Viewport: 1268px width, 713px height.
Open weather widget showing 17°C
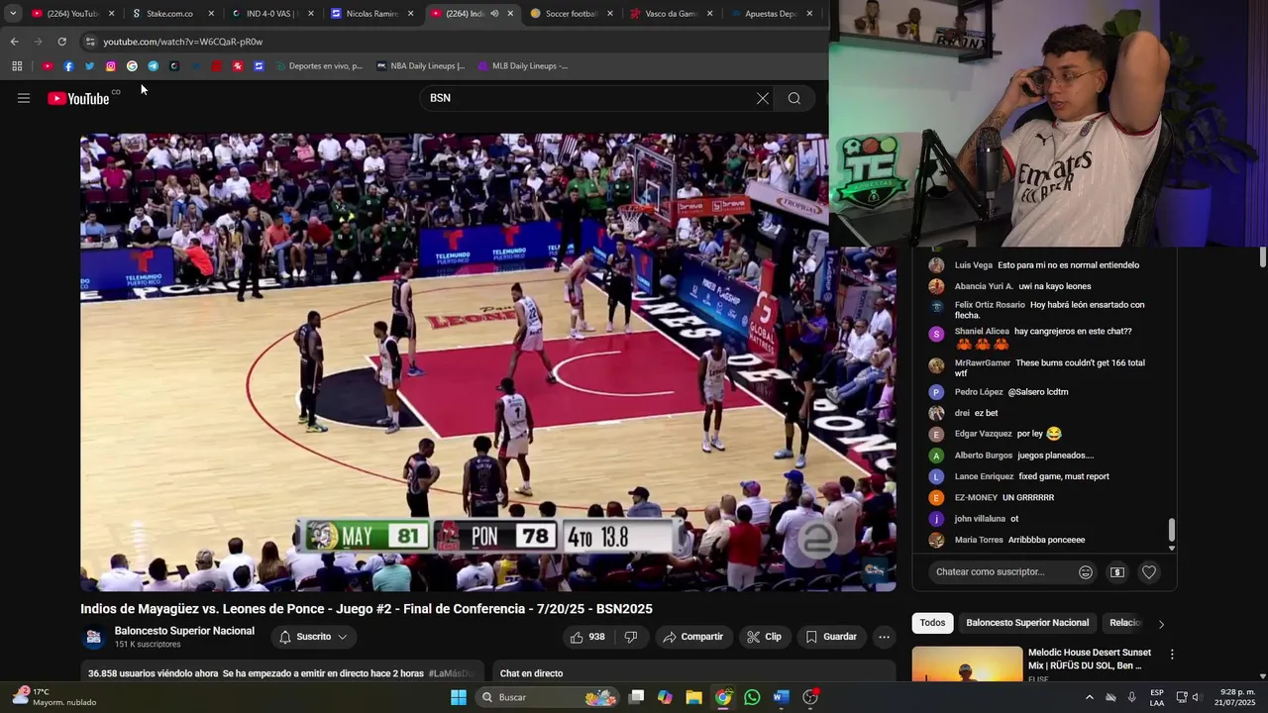[54, 697]
